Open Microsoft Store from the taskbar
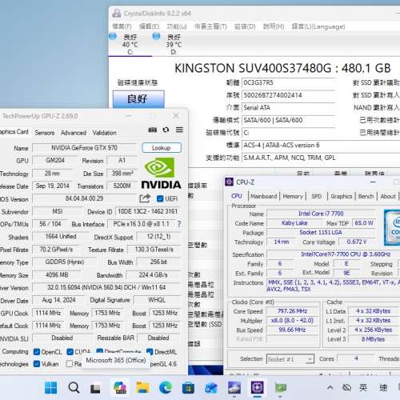 [188, 388]
